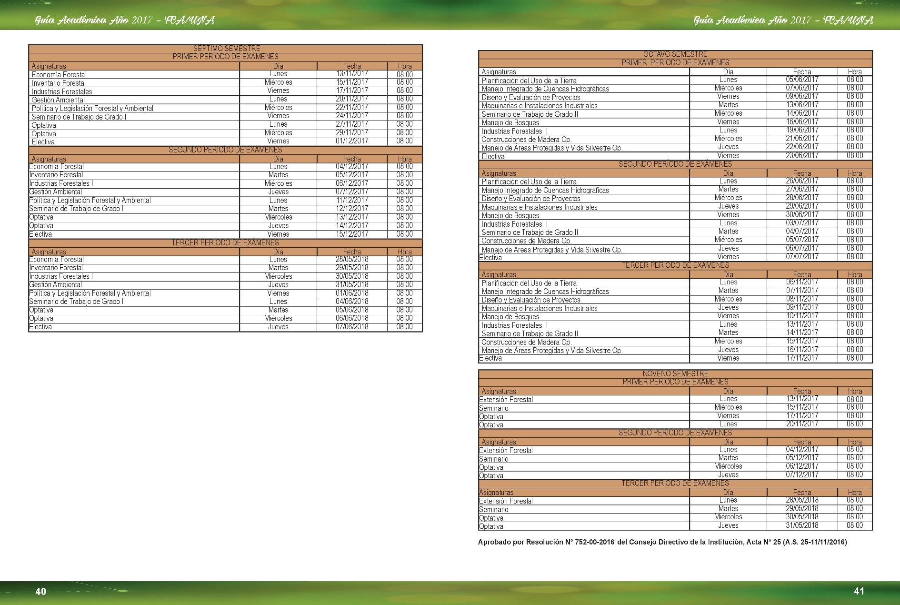Screen dimensions: 900x605
Task: Click the page number 40
Action: [41, 591]
